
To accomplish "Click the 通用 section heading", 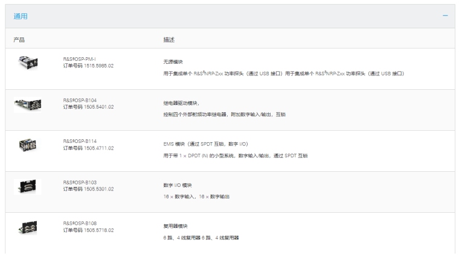I will coord(21,16).
